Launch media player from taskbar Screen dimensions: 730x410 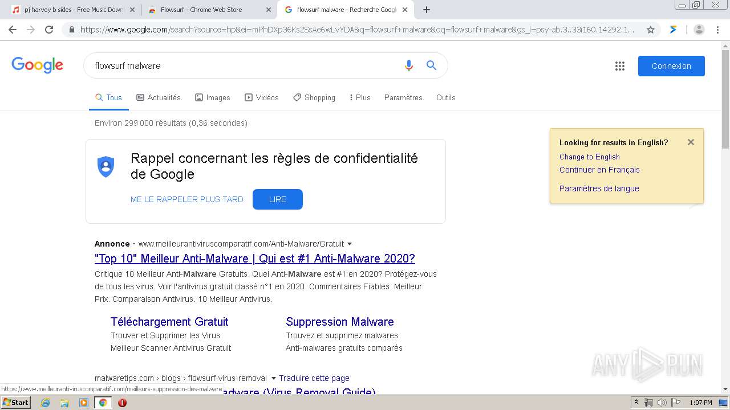click(84, 403)
